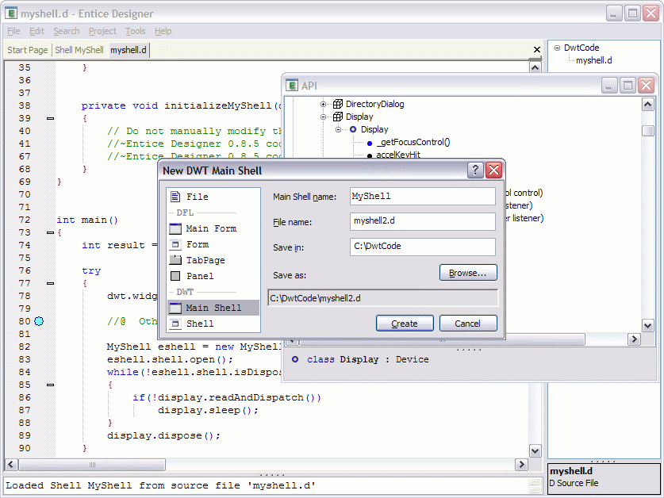Viewport: 664px width, 498px height.
Task: Click the API tree scroll up arrow
Action: click(x=647, y=104)
